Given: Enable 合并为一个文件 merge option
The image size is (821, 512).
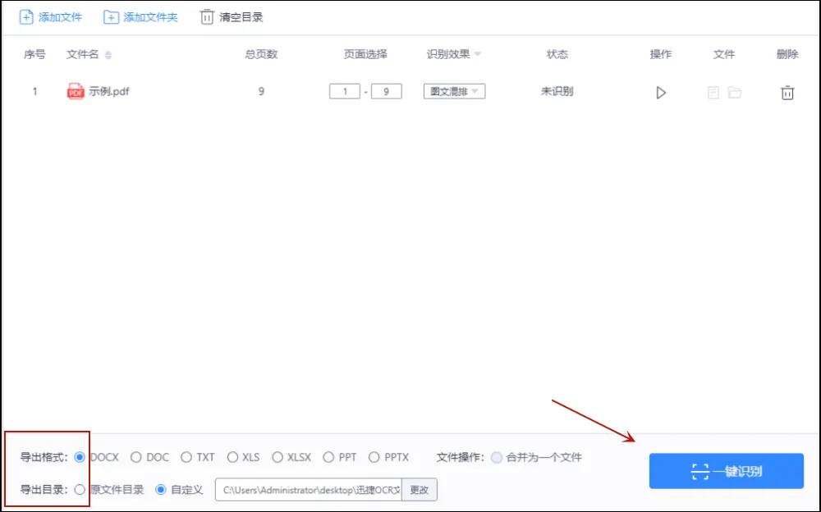Looking at the screenshot, I should click(497, 458).
